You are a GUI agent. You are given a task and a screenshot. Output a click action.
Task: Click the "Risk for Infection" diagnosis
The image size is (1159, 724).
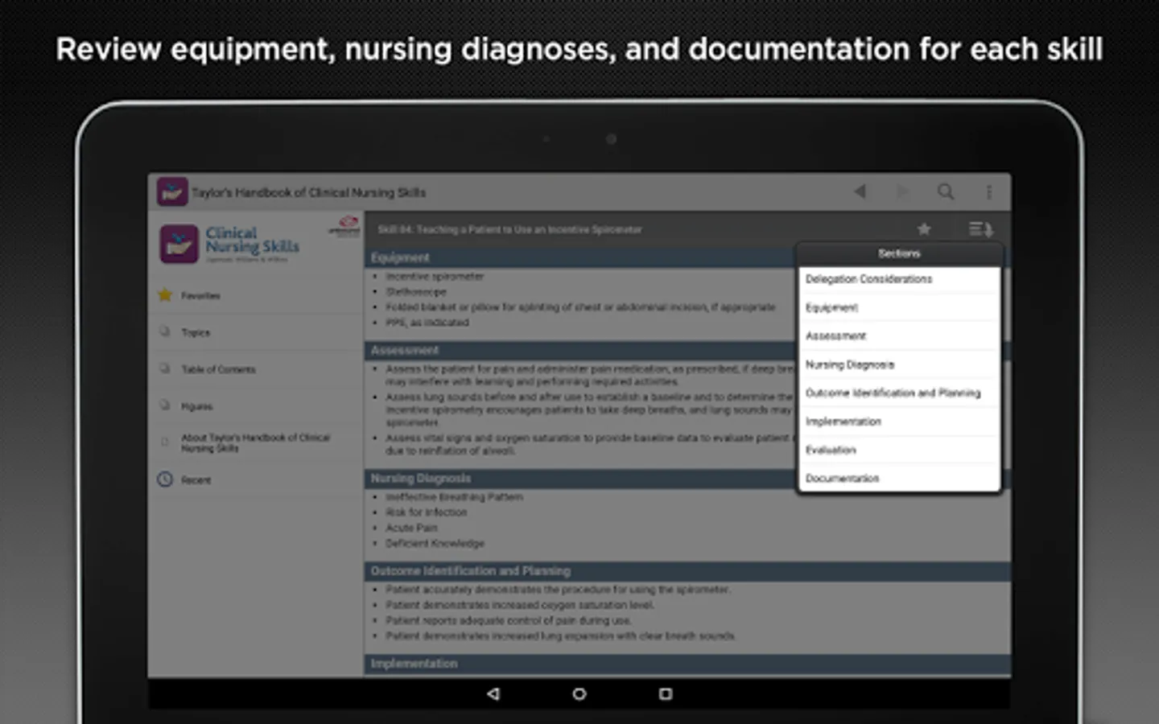(x=426, y=512)
